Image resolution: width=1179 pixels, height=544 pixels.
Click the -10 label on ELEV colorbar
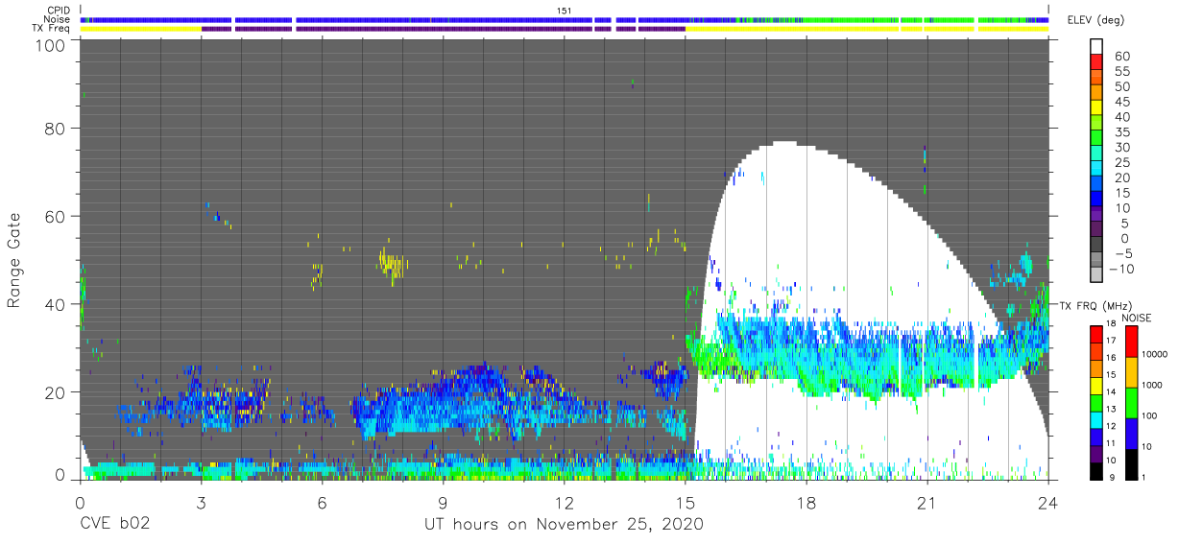(1121, 268)
